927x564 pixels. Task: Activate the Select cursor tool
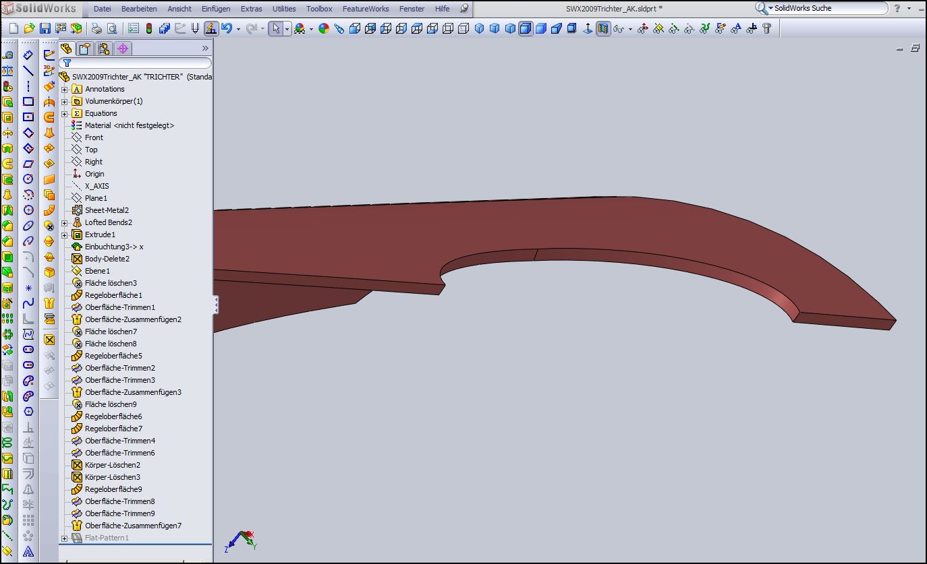(275, 29)
